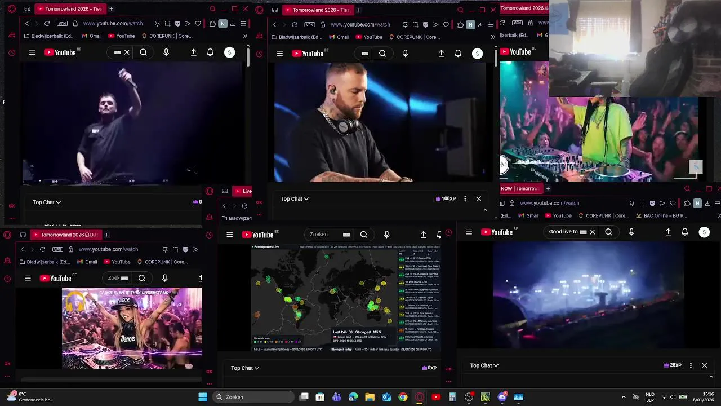Select 'Tomorrowland 2026 DJ' tab in Dance DJ window

(x=66, y=235)
